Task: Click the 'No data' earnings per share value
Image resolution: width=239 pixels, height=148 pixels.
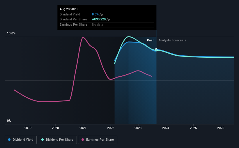Action: (x=98, y=24)
